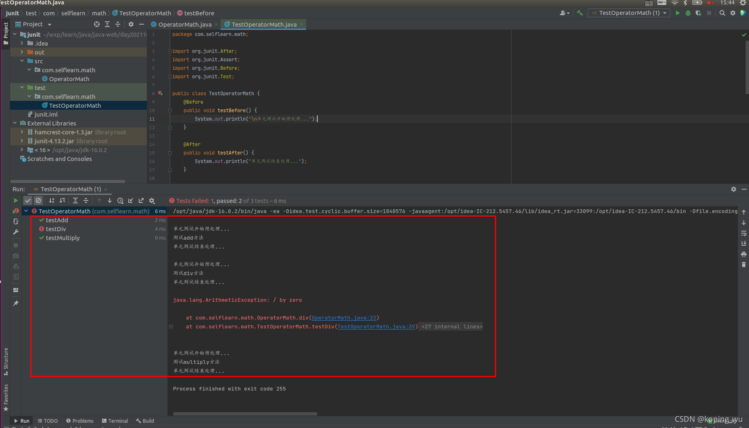The width and height of the screenshot is (749, 428).
Task: Click the console horizontal scrollbar
Action: [245, 413]
